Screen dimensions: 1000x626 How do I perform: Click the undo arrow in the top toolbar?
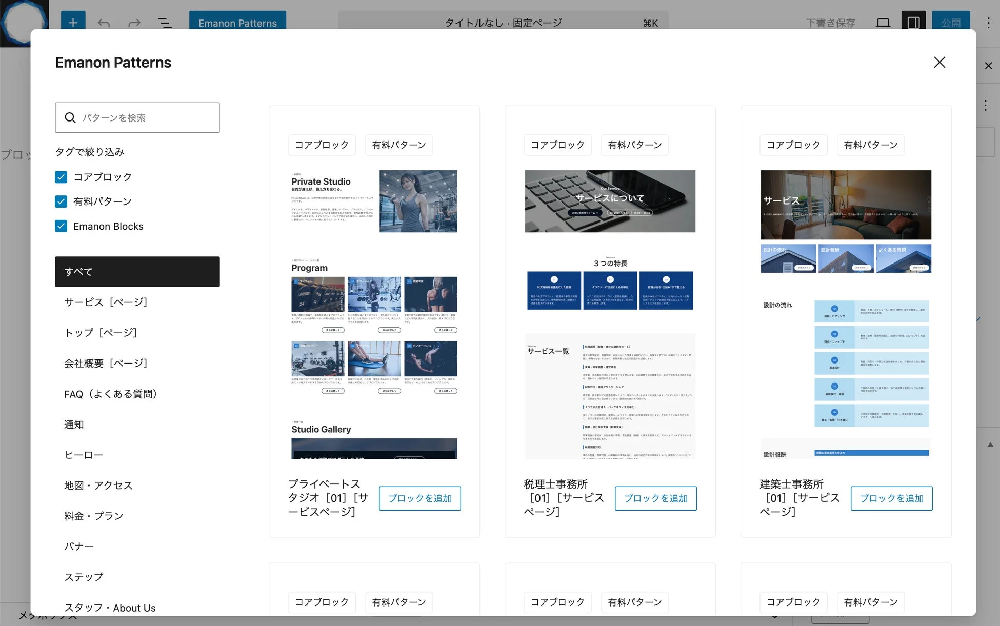tap(104, 23)
